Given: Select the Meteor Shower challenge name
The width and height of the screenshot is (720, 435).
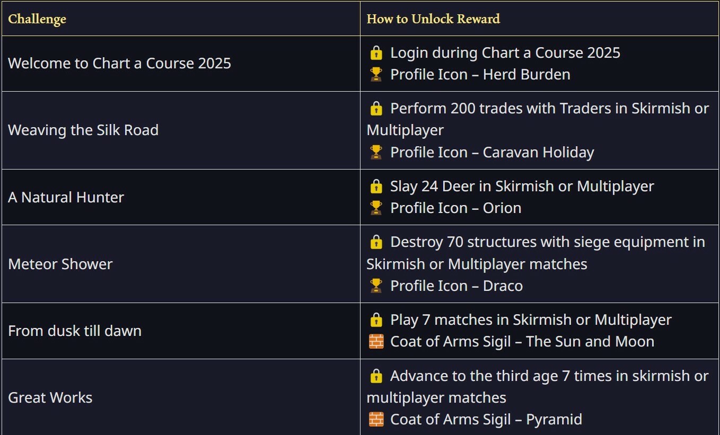Looking at the screenshot, I should tap(60, 264).
